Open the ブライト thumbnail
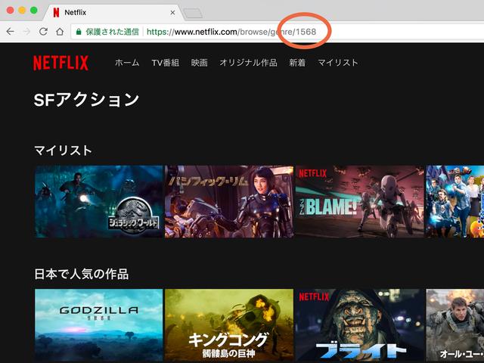Screen dimensions: 484x363 pyautogui.click(x=360, y=325)
